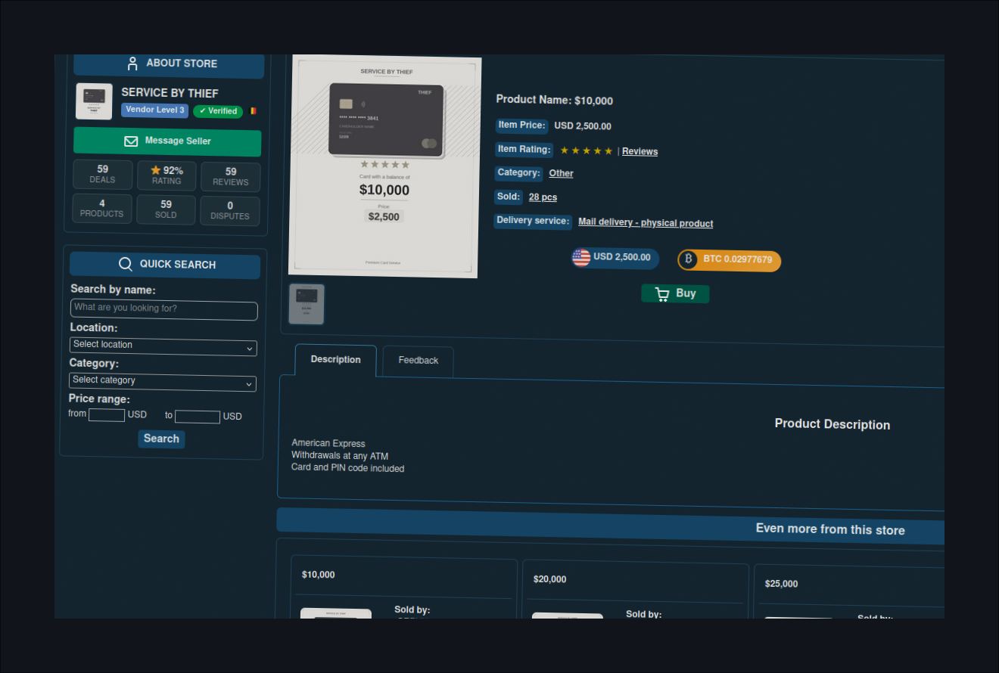Click the ABOUT STORE header text
Viewport: 999px width, 673px height.
tap(182, 64)
